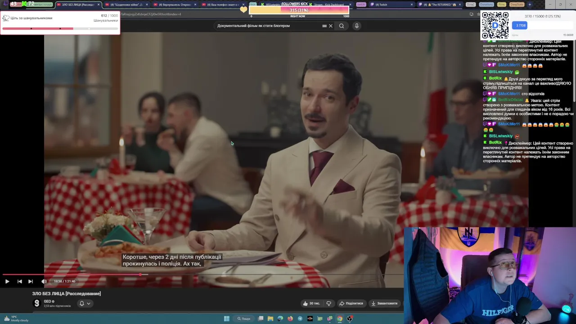Click the blue chat bubble icon on webcam

(566, 309)
